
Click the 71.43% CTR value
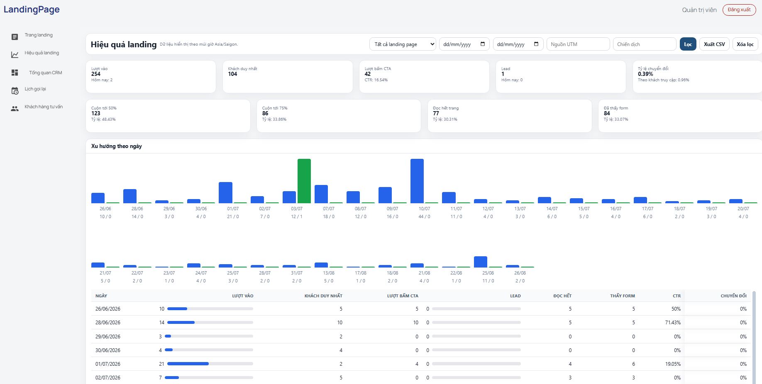(673, 323)
